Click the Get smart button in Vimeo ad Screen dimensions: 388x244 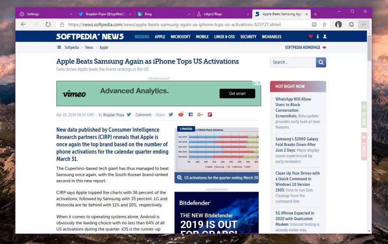tap(237, 93)
